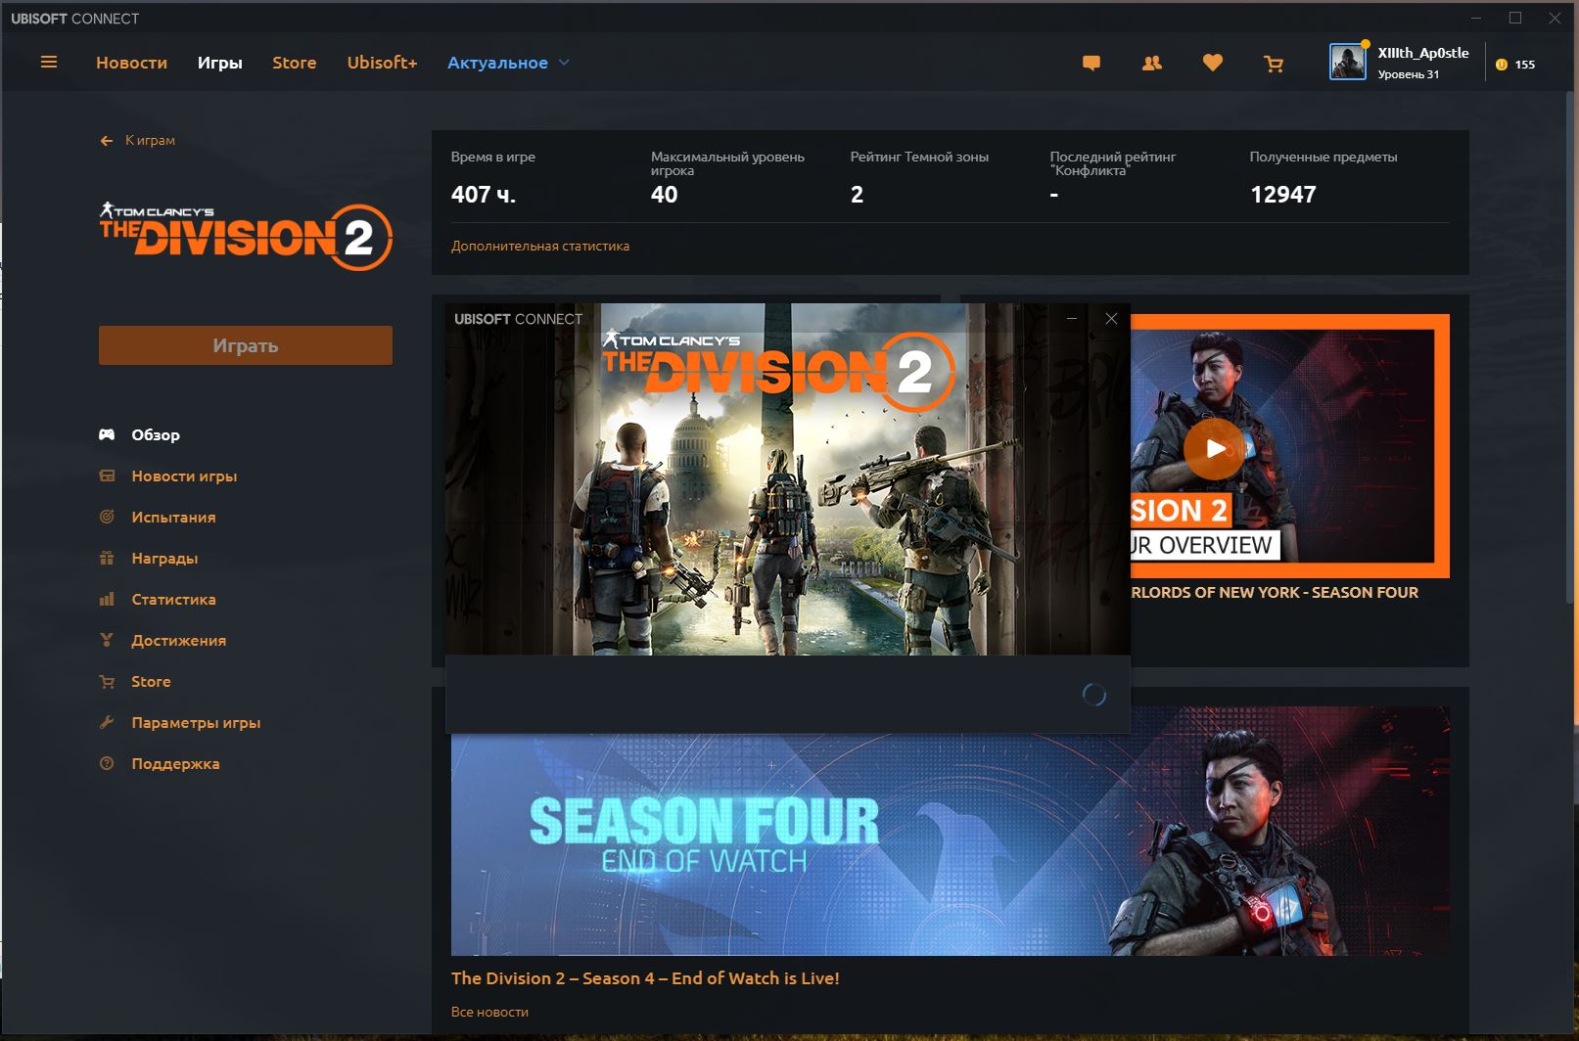Close the Division 2 launch splash popup
This screenshot has width=1579, height=1041.
coord(1111,319)
